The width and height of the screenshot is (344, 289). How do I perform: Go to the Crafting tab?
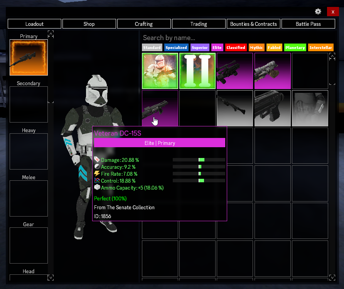pos(144,24)
